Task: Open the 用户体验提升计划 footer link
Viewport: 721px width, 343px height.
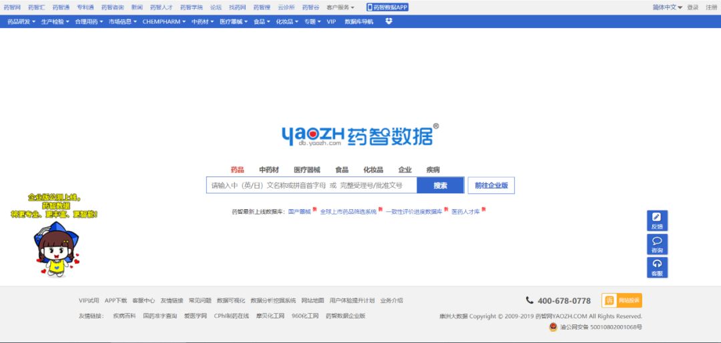Action: (352, 301)
